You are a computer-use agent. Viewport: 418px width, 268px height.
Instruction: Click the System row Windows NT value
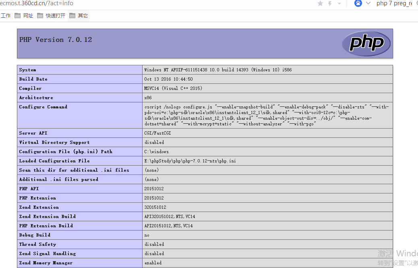coord(218,70)
